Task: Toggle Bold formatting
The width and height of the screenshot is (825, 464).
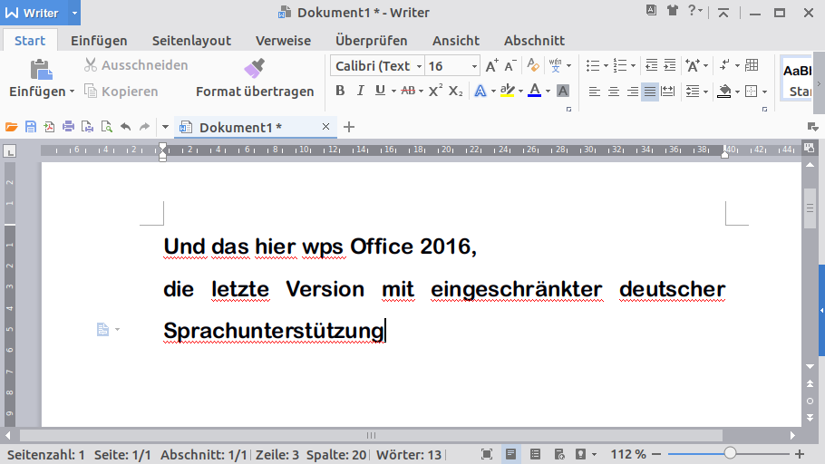Action: point(340,91)
